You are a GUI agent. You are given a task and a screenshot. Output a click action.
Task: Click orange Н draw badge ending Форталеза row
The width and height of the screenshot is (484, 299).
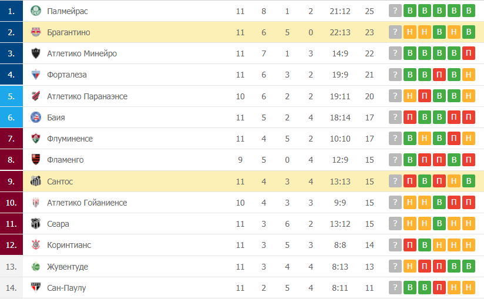(469, 75)
